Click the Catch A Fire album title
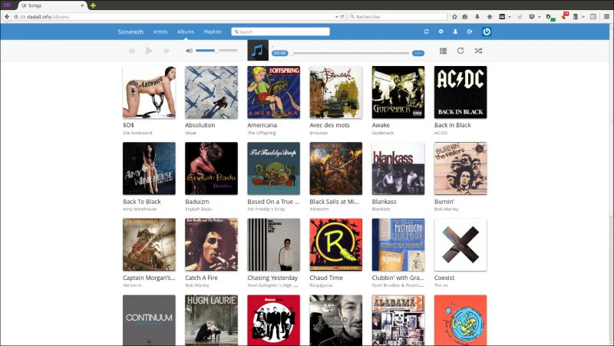 pos(201,278)
